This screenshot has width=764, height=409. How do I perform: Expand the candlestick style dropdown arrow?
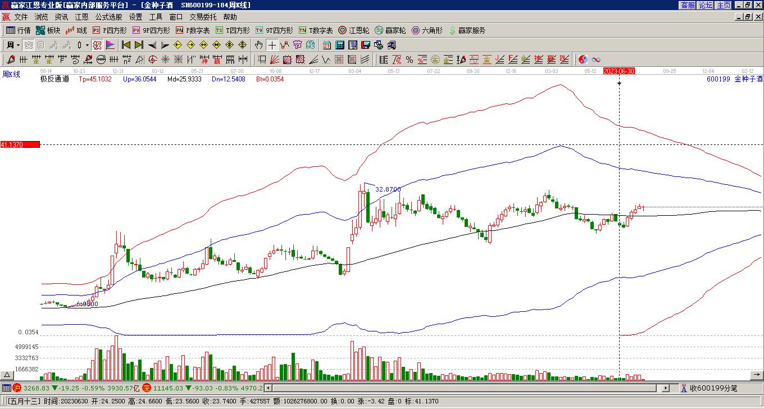point(88,45)
